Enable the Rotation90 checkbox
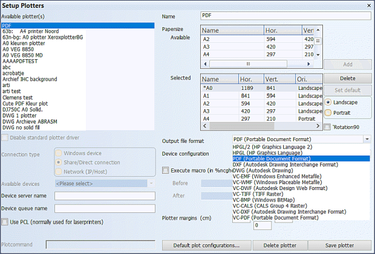Screen dimensions: 375x254 [327, 127]
